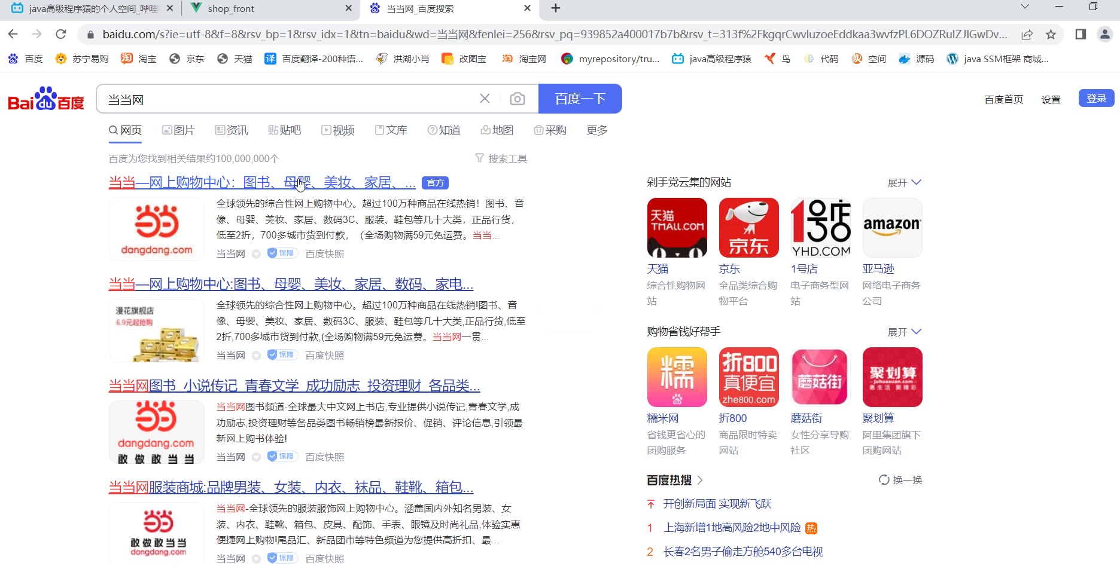1120x569 pixels.
Task: Click 百度快照 under first result
Action: 324,254
